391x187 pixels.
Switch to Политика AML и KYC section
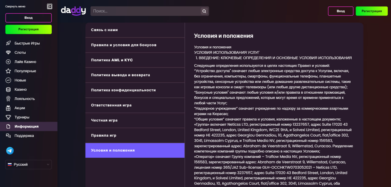click(135, 60)
